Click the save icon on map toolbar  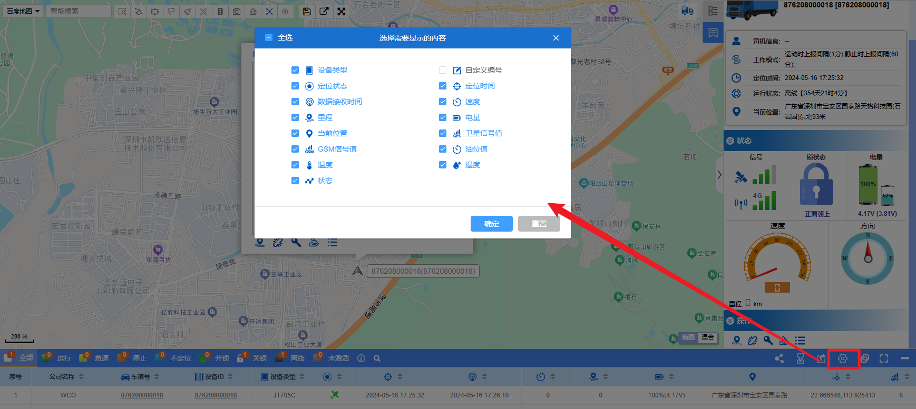[x=307, y=11]
